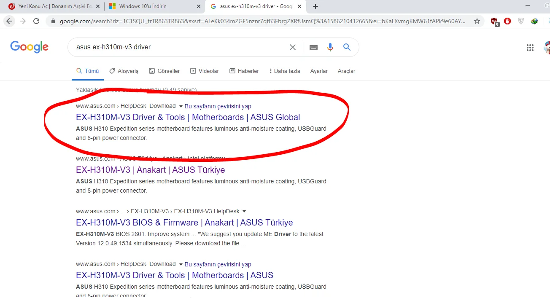Bookmark this page with the star icon

click(477, 21)
